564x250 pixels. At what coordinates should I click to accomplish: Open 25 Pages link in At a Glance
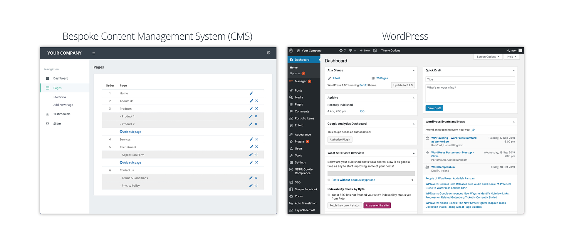382,78
